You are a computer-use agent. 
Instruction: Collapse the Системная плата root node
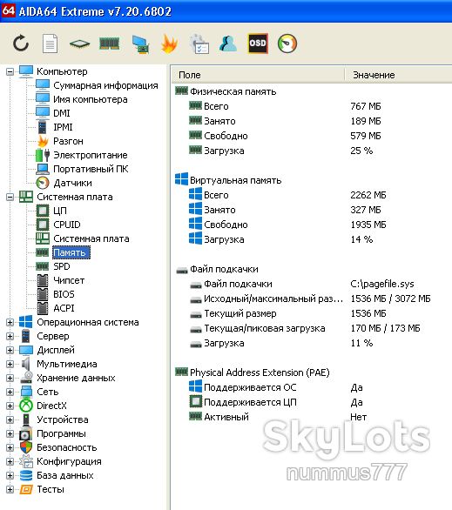10,197
